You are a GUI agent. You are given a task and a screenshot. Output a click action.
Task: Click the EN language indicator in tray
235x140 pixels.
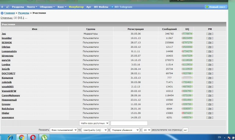click(220, 137)
